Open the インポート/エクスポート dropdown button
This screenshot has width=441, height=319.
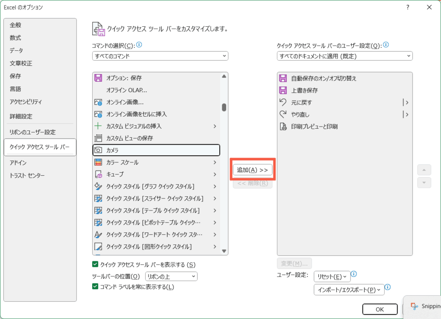pyautogui.click(x=349, y=290)
